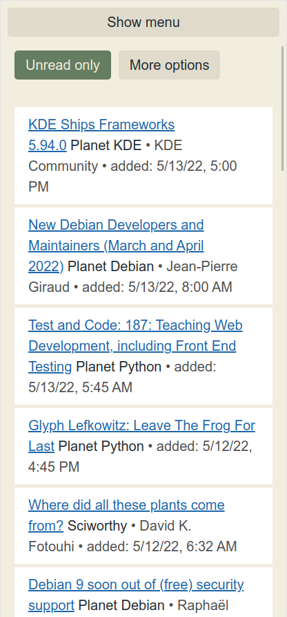Click the Planet Python label in the Test and Code entry

(x=119, y=367)
